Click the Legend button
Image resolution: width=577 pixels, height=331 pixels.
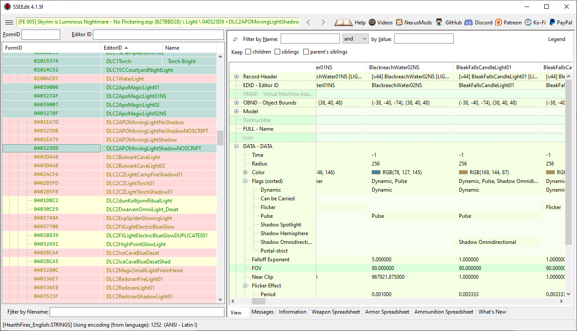pyautogui.click(x=557, y=39)
